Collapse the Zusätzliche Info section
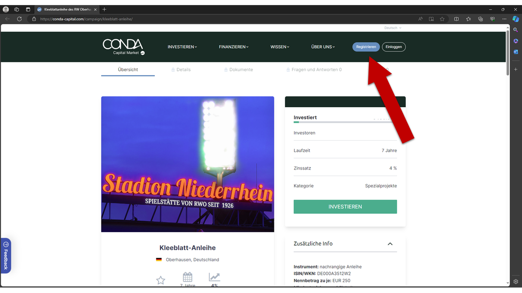 (390, 244)
